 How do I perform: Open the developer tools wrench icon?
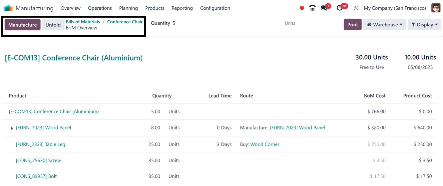pyautogui.click(x=356, y=8)
